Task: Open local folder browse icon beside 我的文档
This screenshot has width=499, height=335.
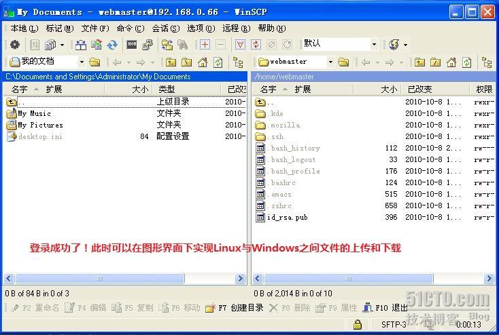Action: pyautogui.click(x=94, y=62)
